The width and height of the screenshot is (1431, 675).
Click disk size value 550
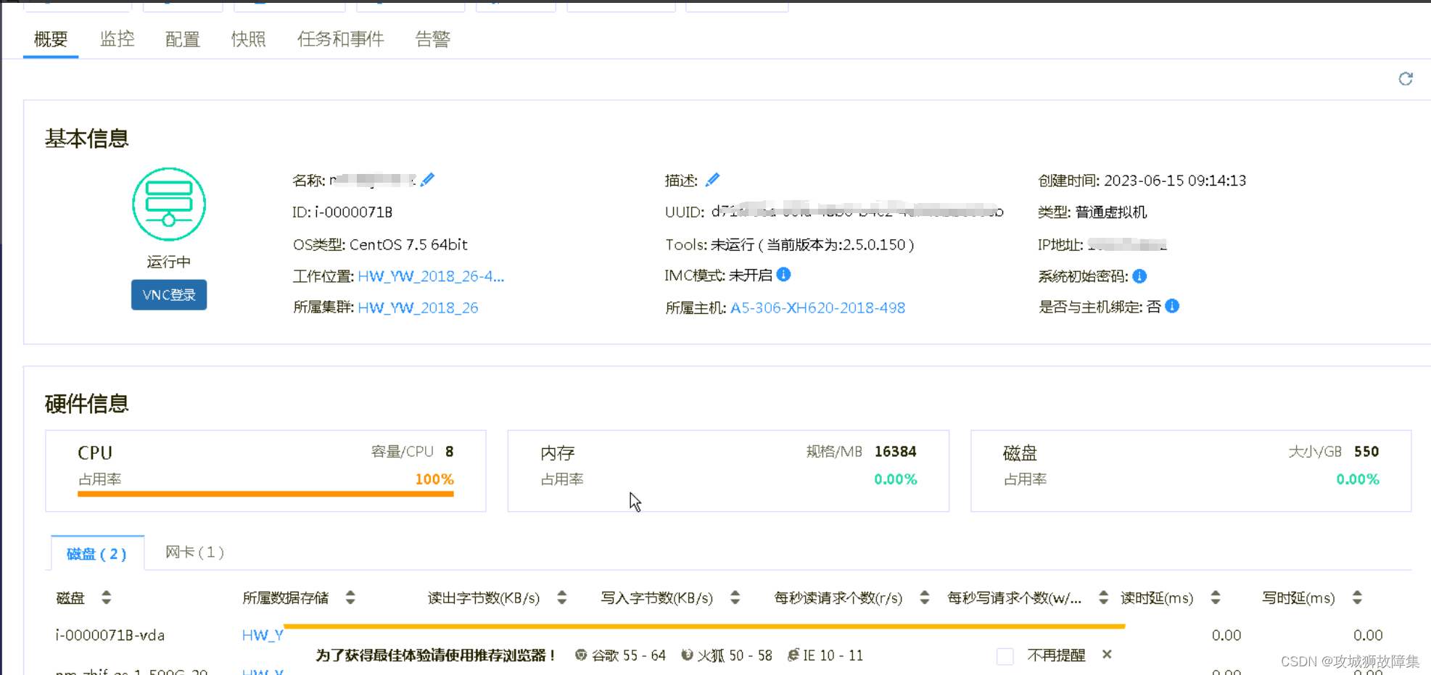point(1366,452)
